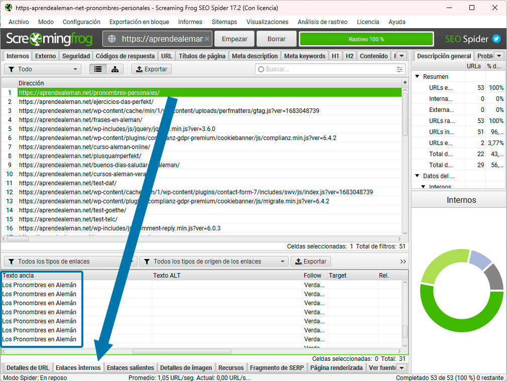The height and width of the screenshot is (382, 507).
Task: Open the Sitemaps menu
Action: [x=224, y=22]
